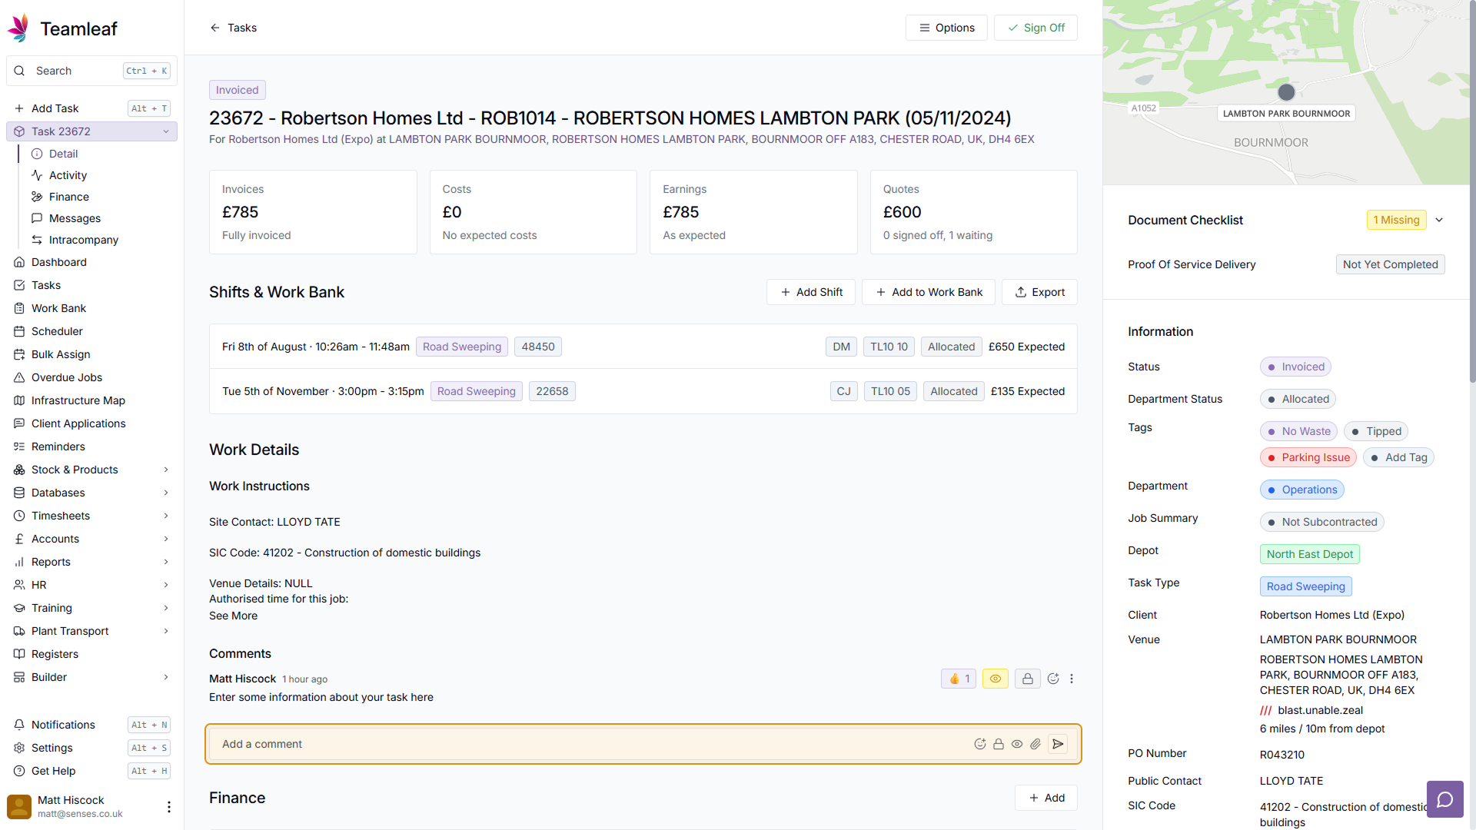Collapse the Task 23672 sidebar section

pos(166,131)
